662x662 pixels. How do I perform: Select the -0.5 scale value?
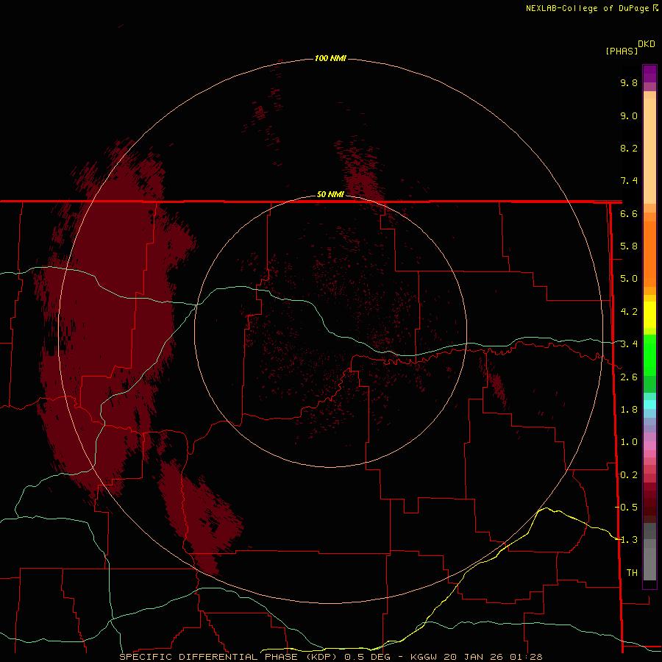coord(626,508)
